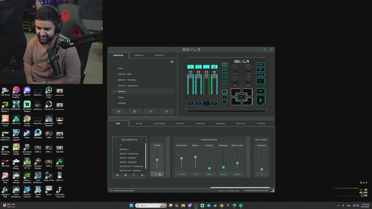Open the Configure tab
Image resolution: width=372 pixels, height=209 pixels.
pyautogui.click(x=160, y=124)
